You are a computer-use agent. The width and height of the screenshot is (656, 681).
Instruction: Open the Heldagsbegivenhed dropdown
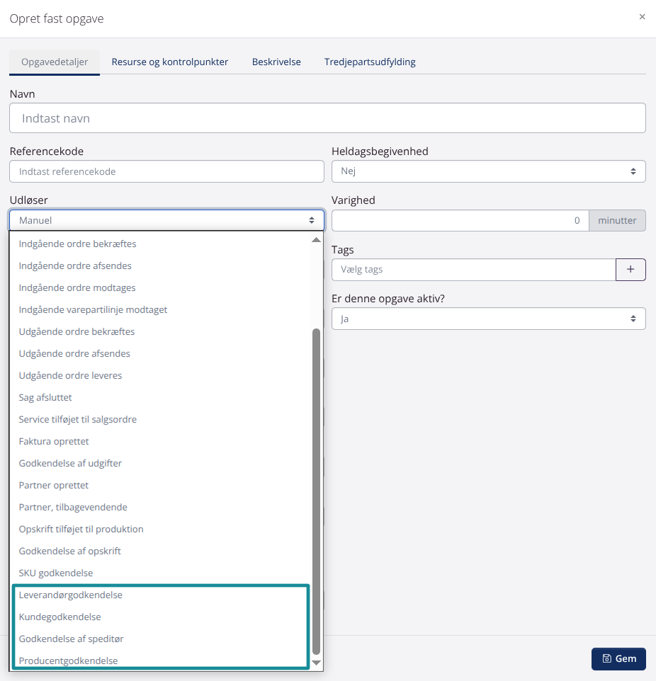click(x=488, y=171)
